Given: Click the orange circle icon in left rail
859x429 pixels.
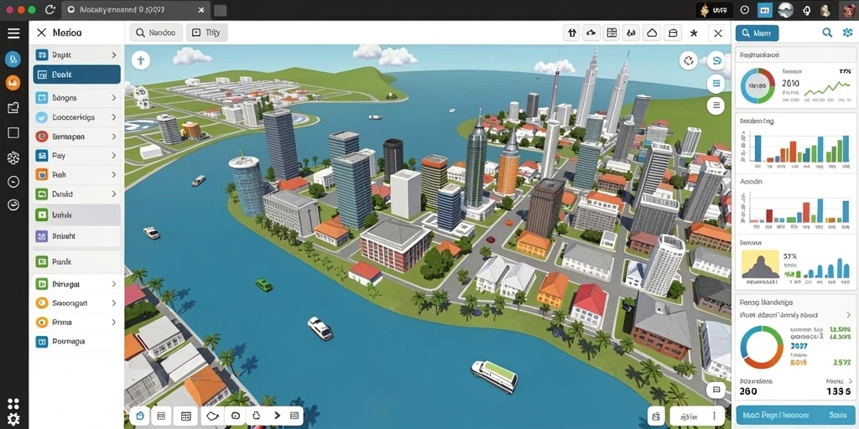Looking at the screenshot, I should tap(13, 83).
